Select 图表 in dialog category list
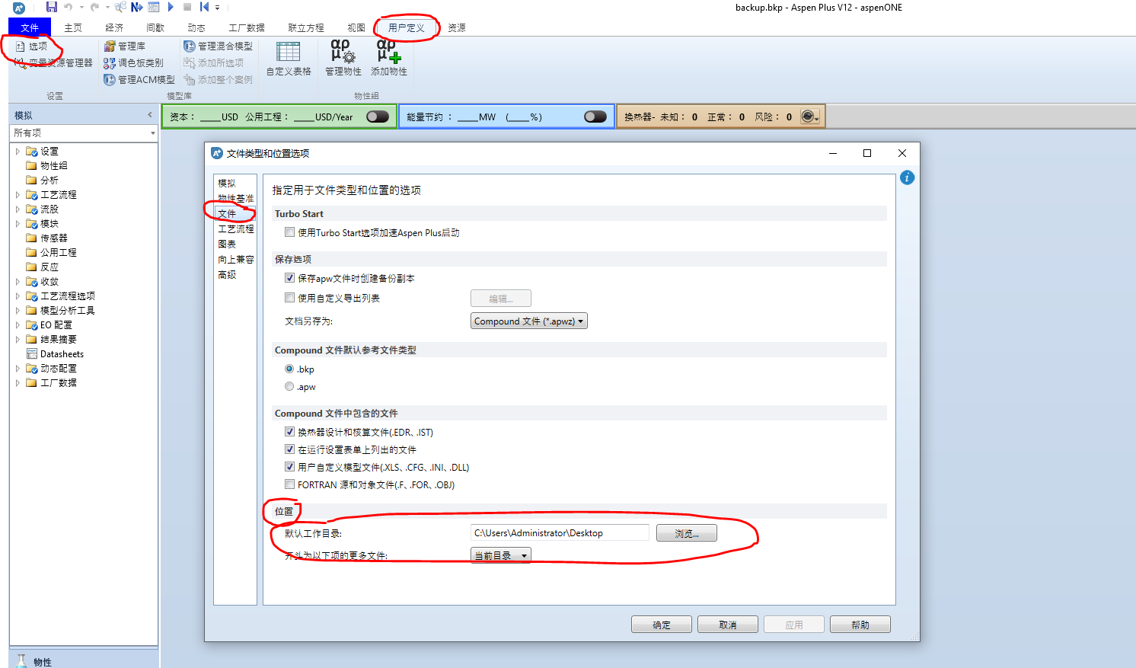1136x668 pixels. coord(227,245)
